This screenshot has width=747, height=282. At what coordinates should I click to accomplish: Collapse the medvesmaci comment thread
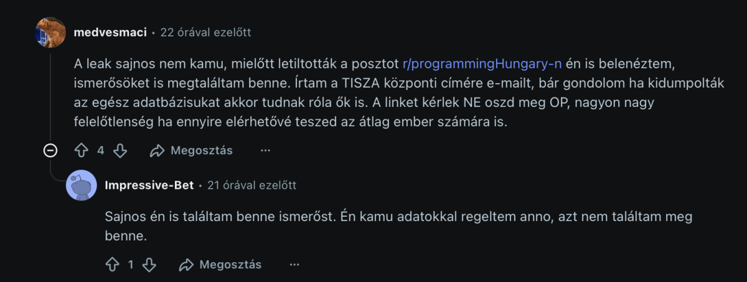click(51, 150)
